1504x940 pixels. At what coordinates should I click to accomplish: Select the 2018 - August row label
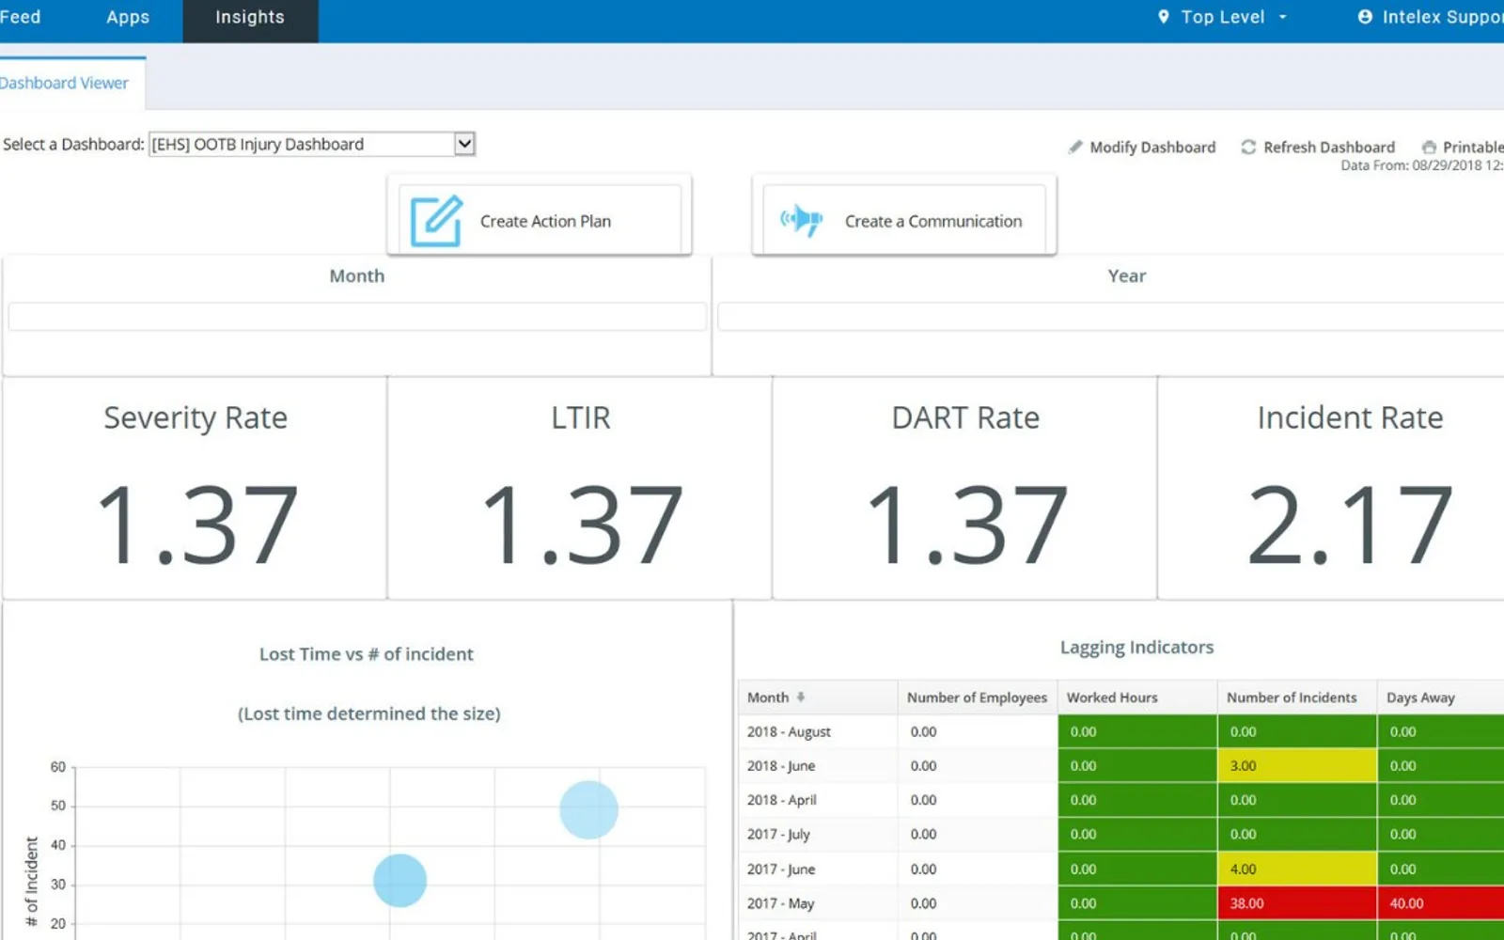789,731
